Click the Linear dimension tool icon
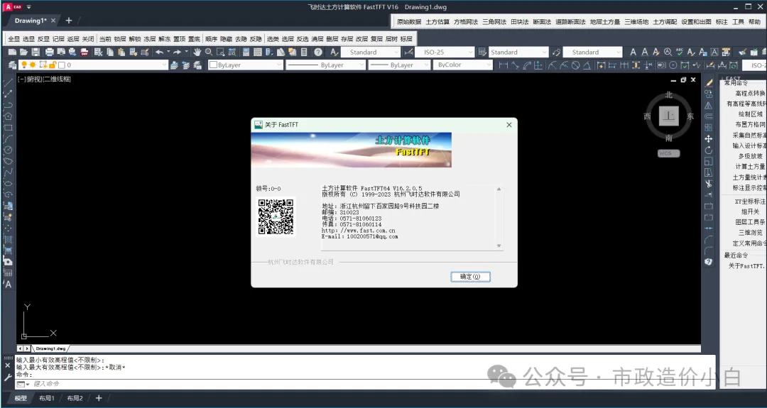Screen dimensions: 767x408 (x=503, y=65)
